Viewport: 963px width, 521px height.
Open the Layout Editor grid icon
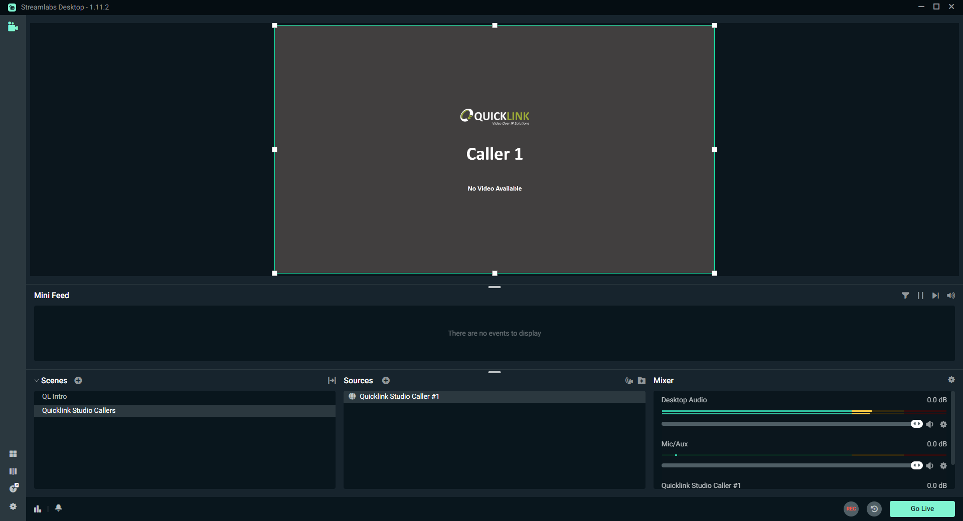coord(13,454)
